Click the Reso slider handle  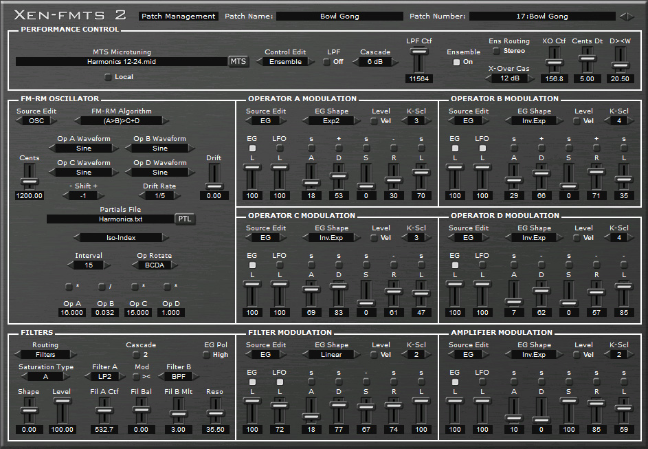(x=215, y=413)
